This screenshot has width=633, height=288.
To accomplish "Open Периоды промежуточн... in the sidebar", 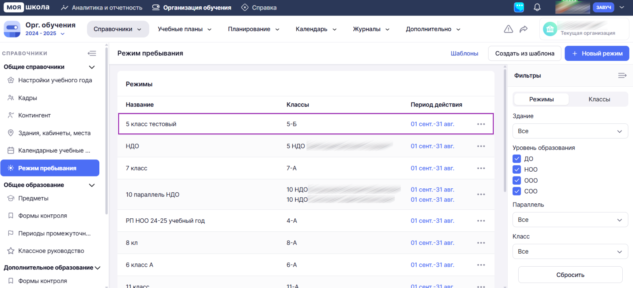I will [54, 233].
